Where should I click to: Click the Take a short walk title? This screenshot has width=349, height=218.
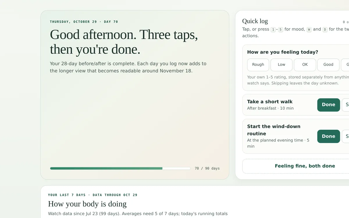click(270, 101)
